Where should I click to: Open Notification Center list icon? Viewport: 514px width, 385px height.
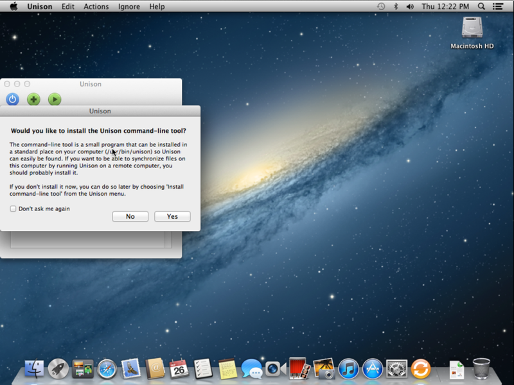pyautogui.click(x=497, y=6)
